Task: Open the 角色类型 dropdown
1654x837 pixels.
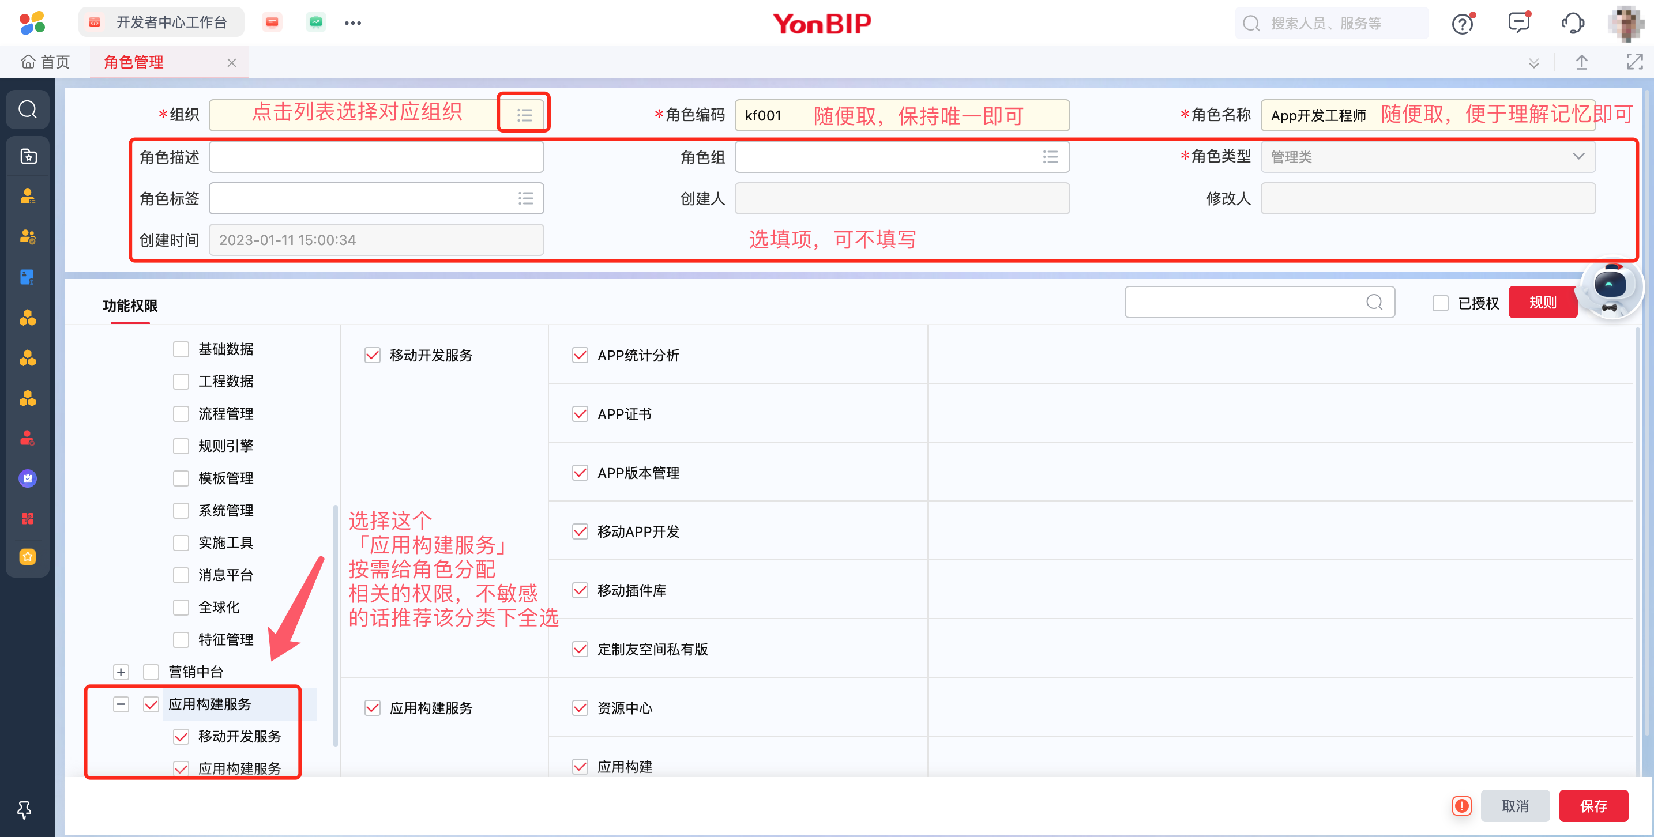Action: [x=1427, y=157]
